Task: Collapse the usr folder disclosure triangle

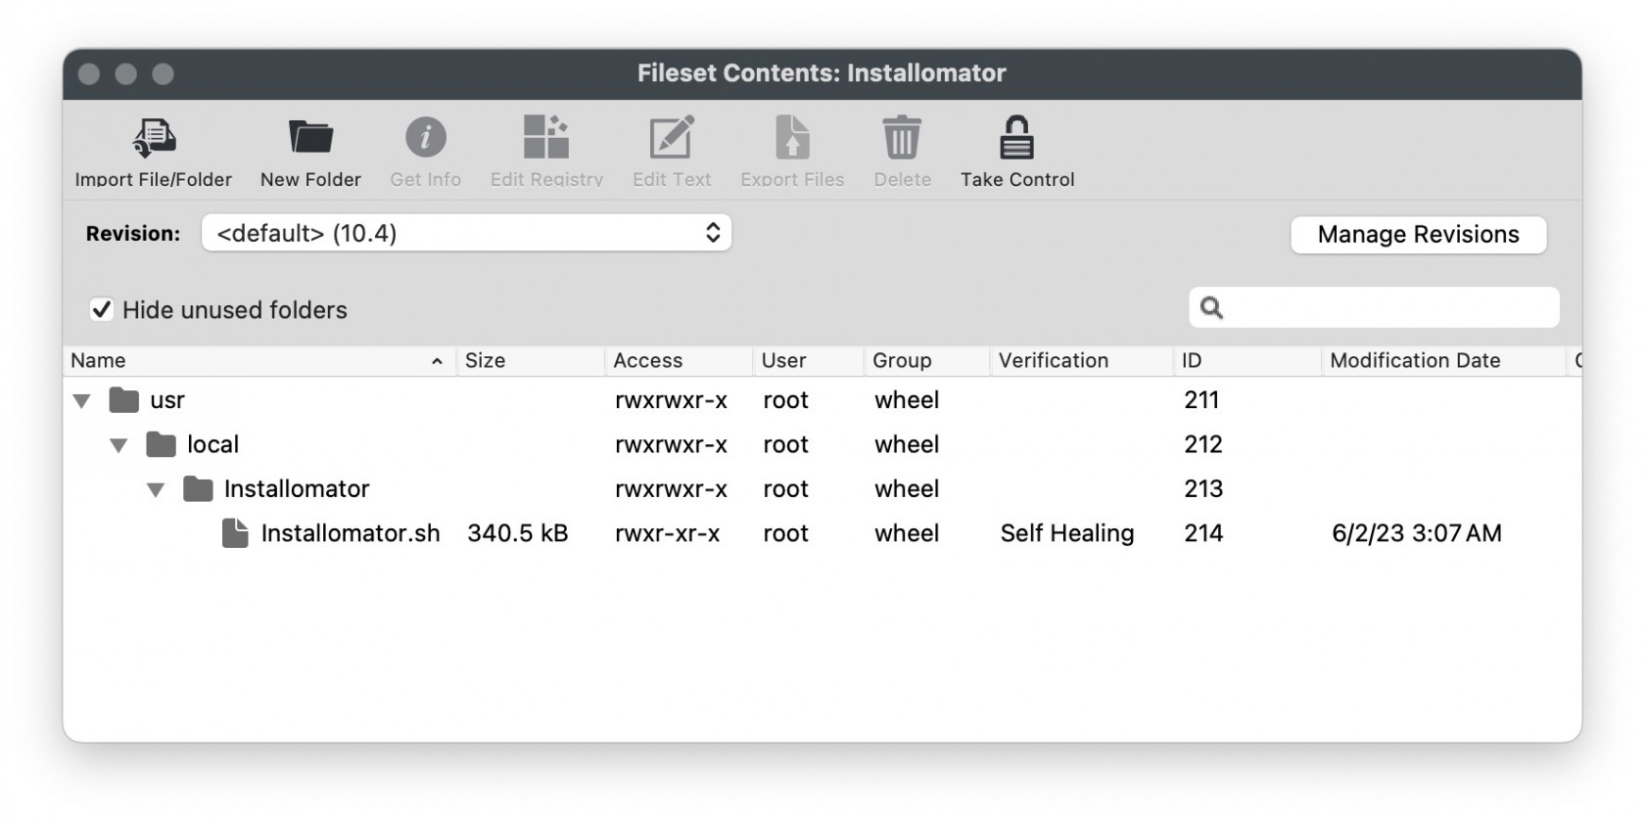Action: coord(82,400)
